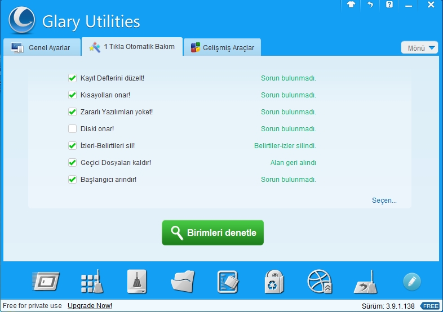Open the File Shredder recycle bag icon
The height and width of the screenshot is (312, 443).
(274, 282)
